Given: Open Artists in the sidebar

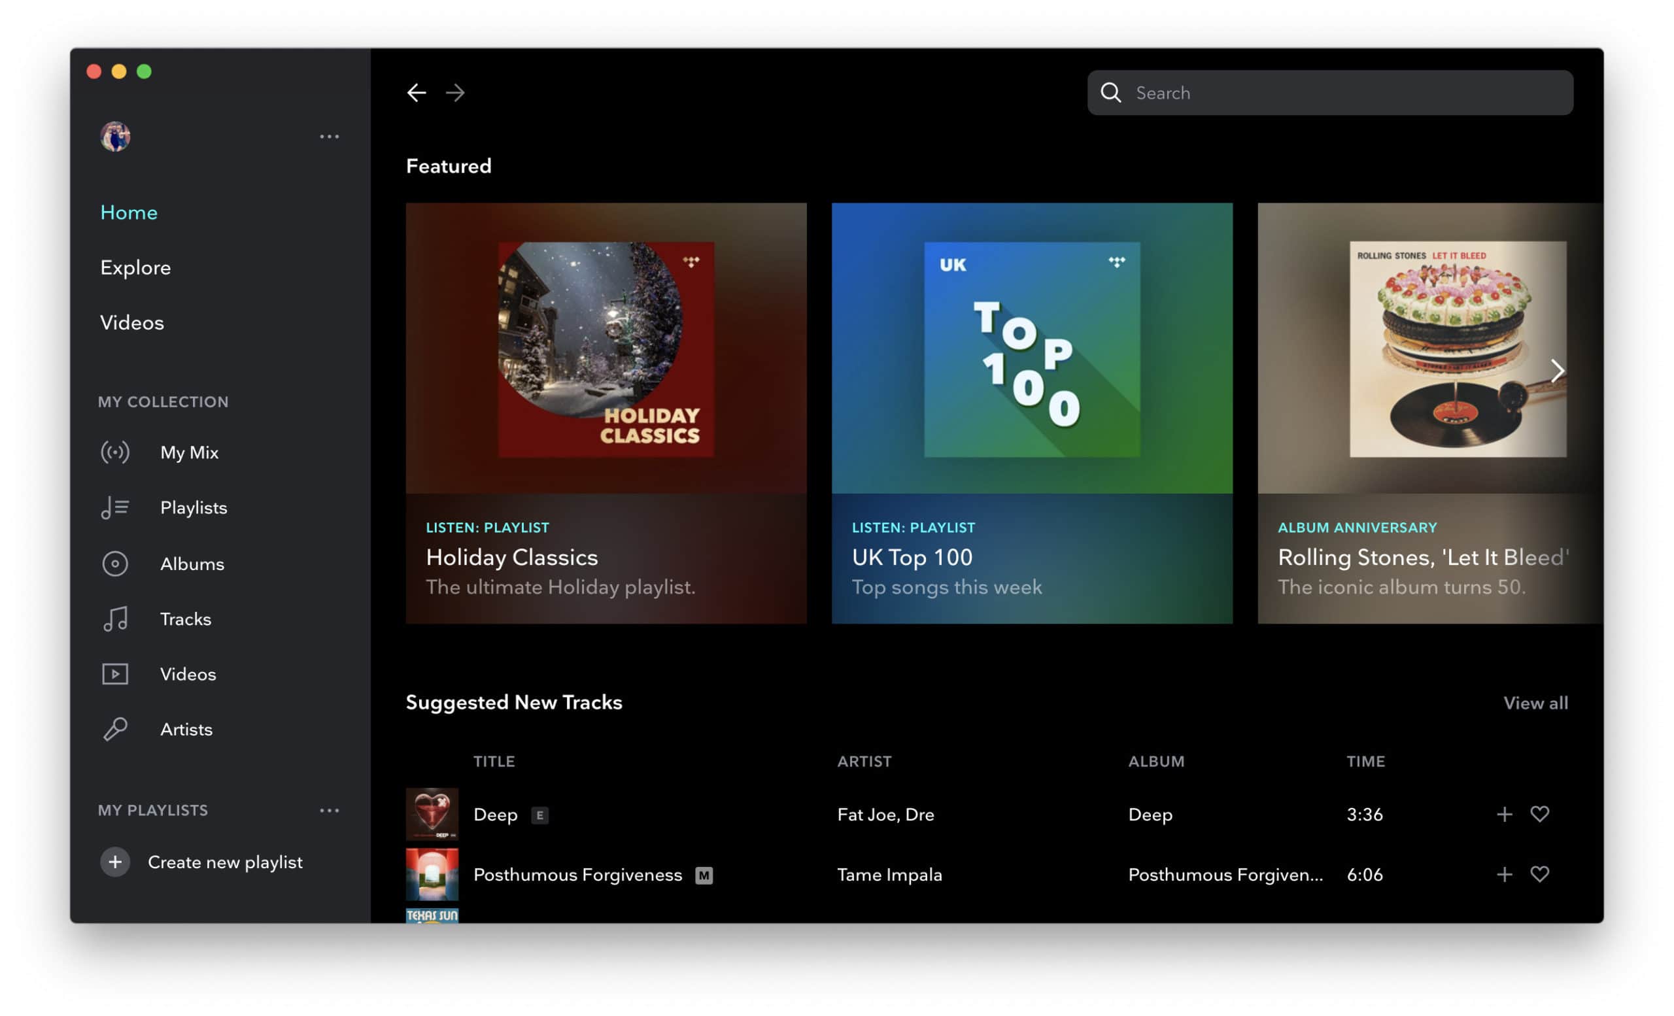Looking at the screenshot, I should (186, 729).
